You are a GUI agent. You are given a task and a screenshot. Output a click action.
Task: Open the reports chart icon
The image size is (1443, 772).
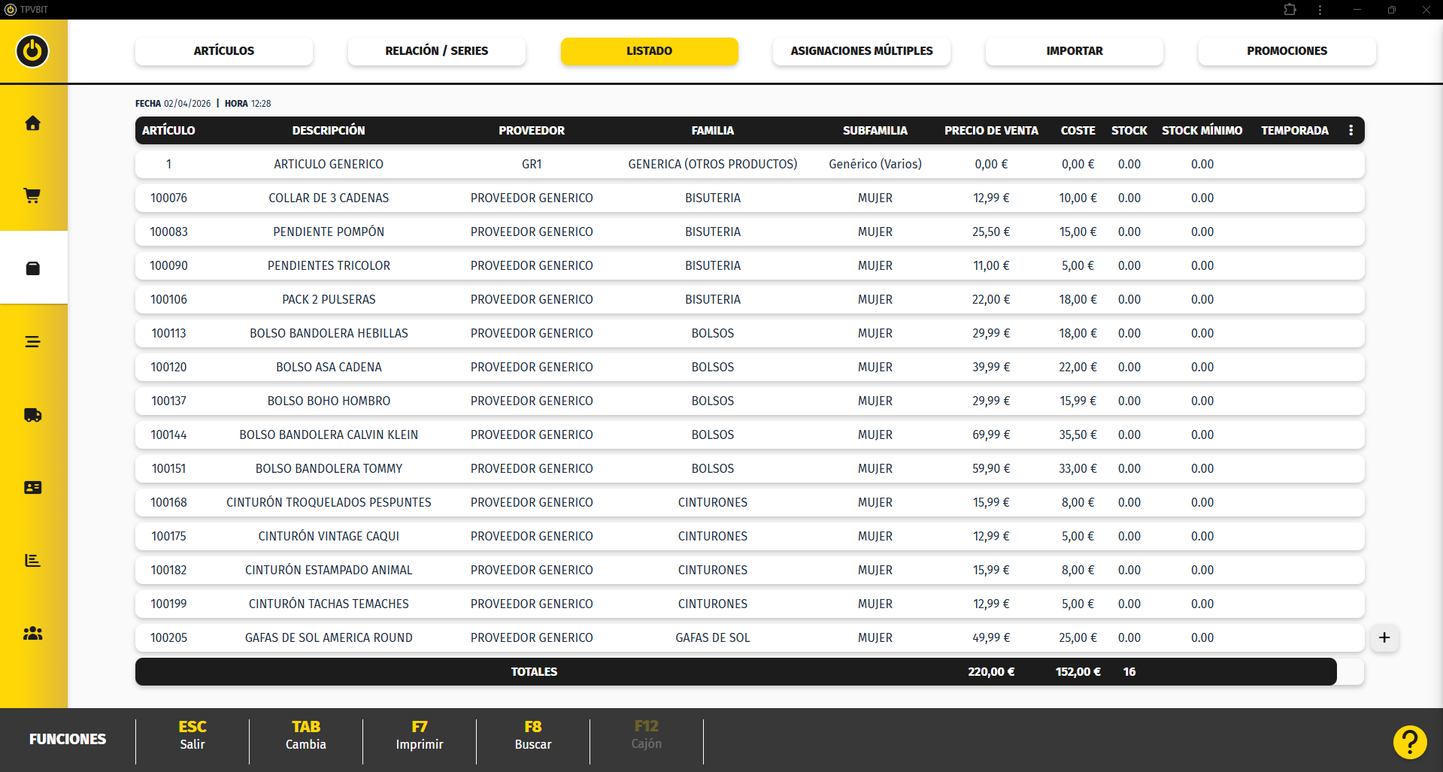coord(32,561)
